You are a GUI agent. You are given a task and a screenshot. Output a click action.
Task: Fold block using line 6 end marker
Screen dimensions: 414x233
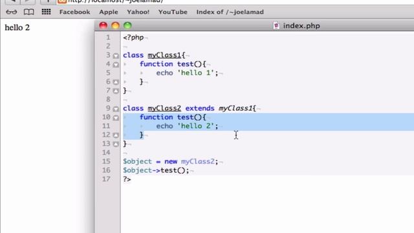pyautogui.click(x=116, y=82)
